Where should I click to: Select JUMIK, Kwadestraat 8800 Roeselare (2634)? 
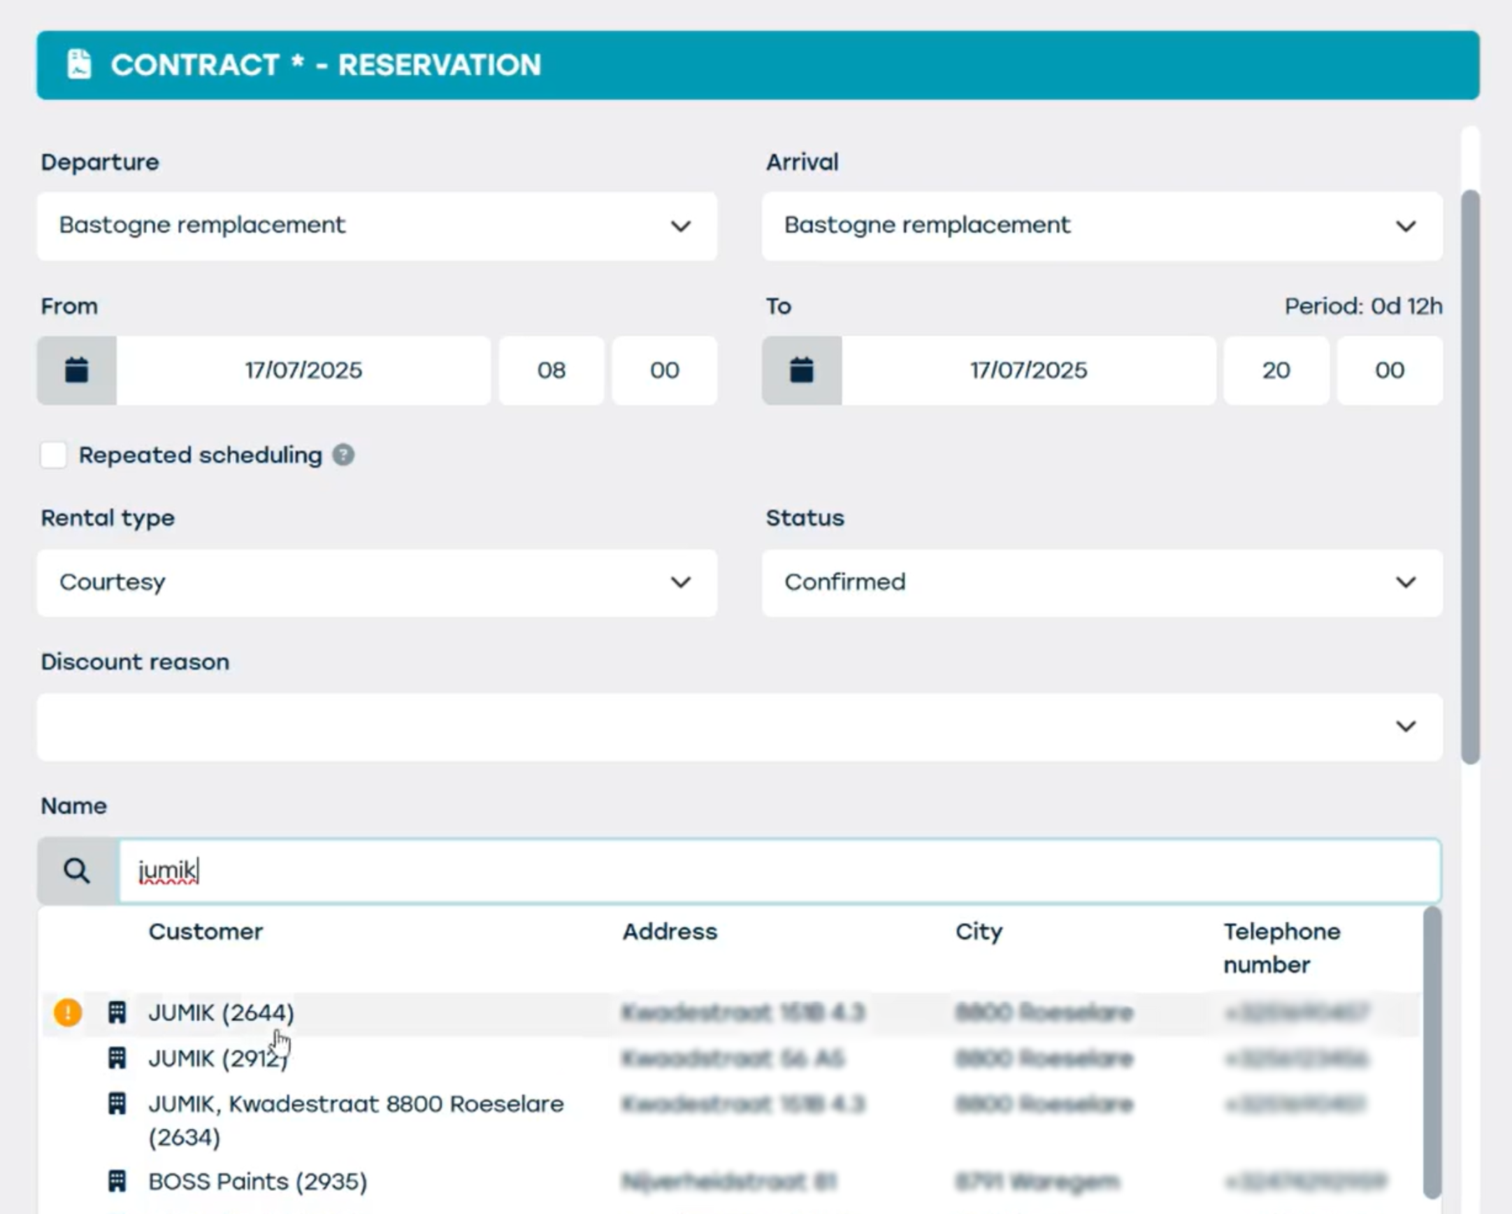[x=356, y=1120]
